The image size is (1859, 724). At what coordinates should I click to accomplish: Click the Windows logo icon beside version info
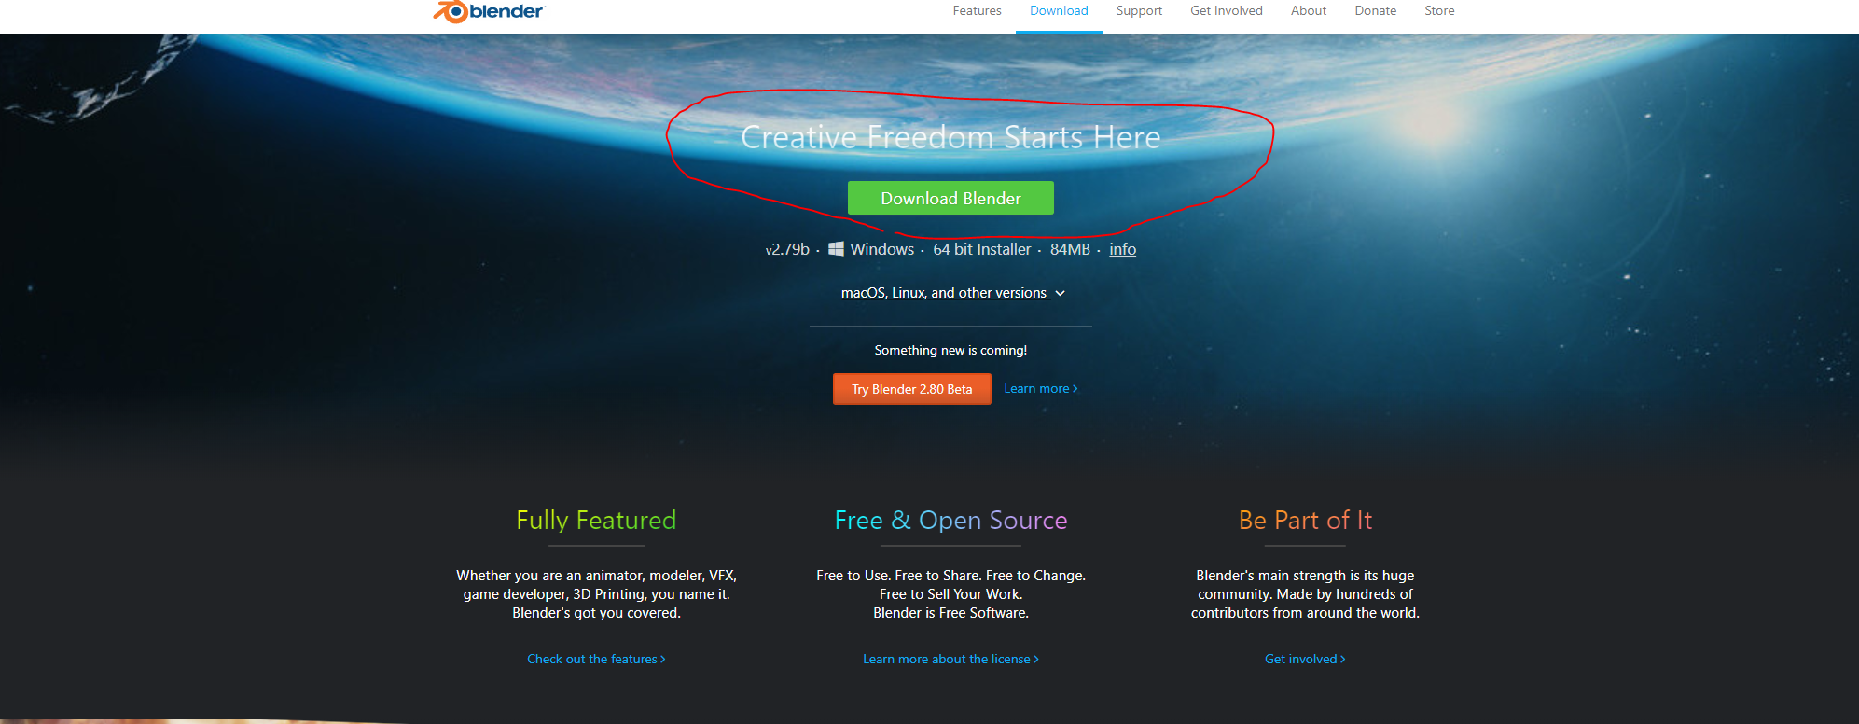837,249
